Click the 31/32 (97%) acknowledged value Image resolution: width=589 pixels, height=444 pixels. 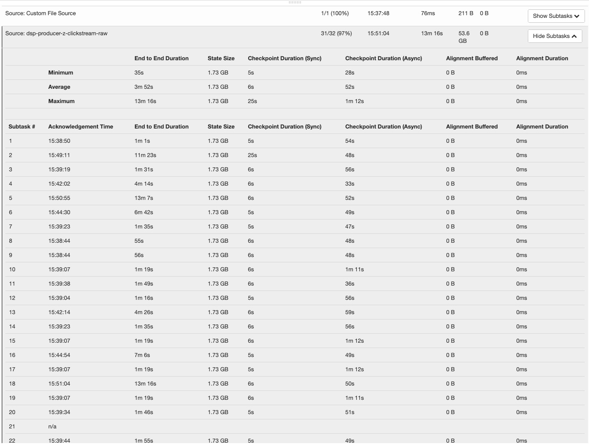(336, 33)
